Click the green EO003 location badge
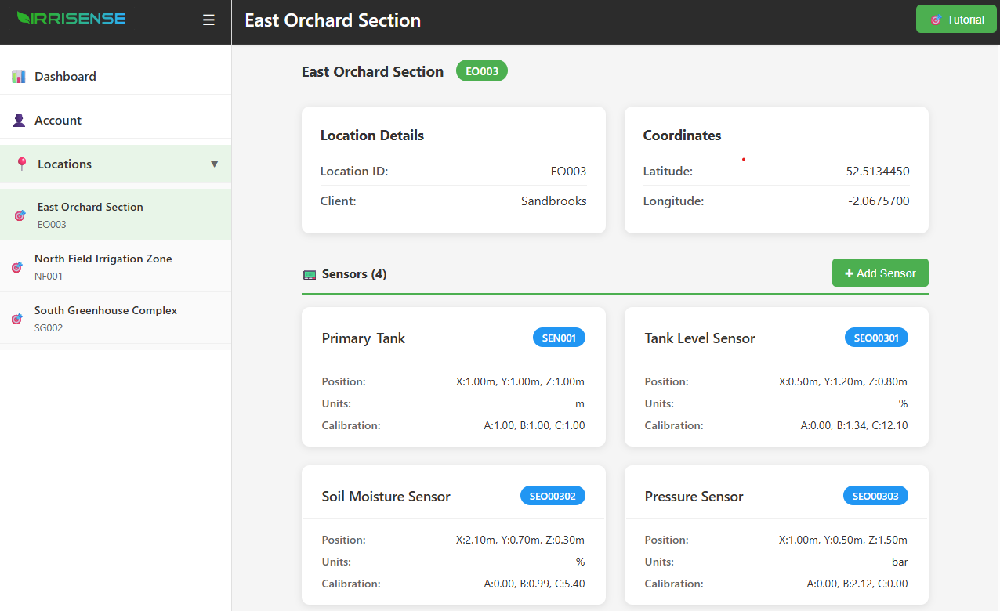 pos(482,71)
